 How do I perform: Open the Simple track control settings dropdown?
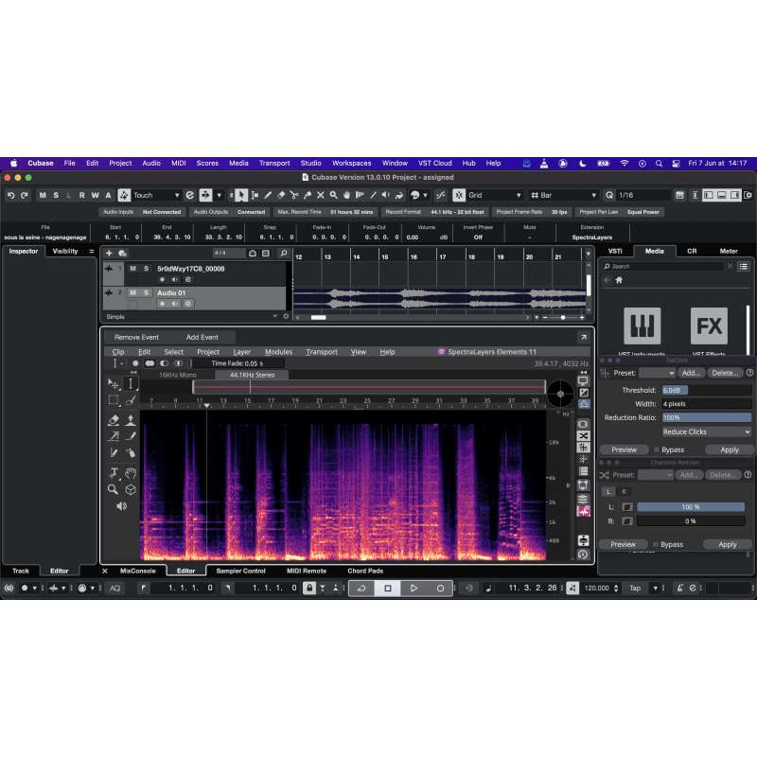[x=274, y=316]
